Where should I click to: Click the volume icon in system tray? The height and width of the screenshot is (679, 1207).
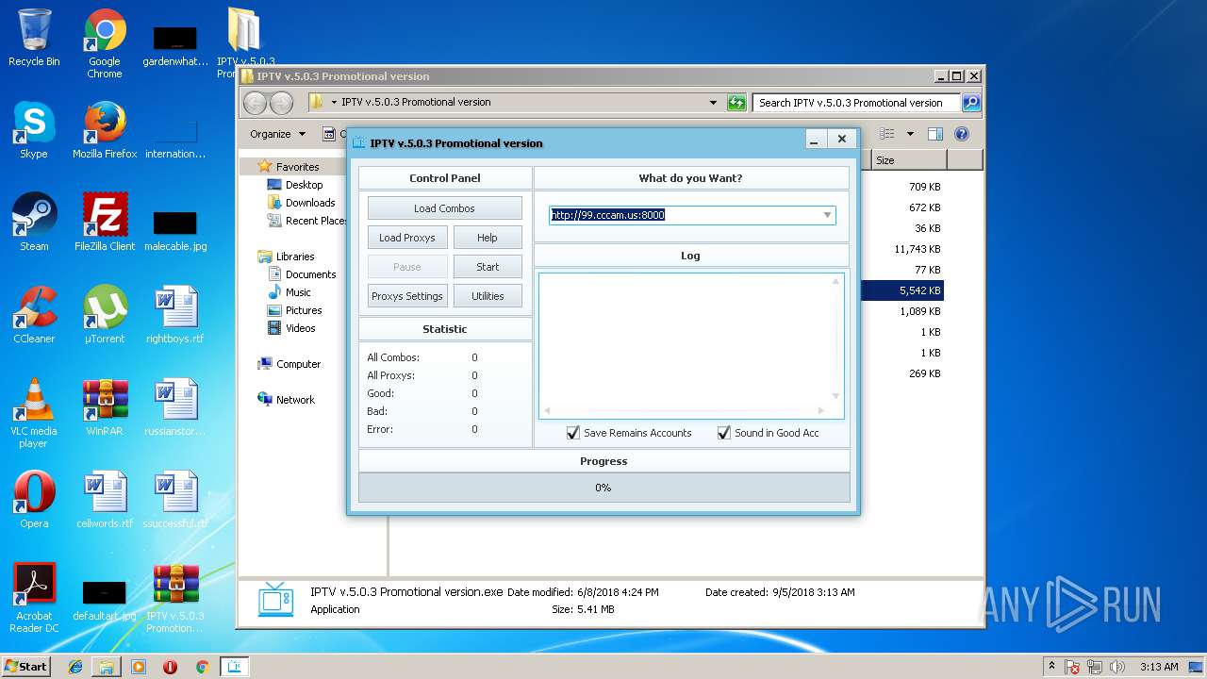[x=1117, y=667]
